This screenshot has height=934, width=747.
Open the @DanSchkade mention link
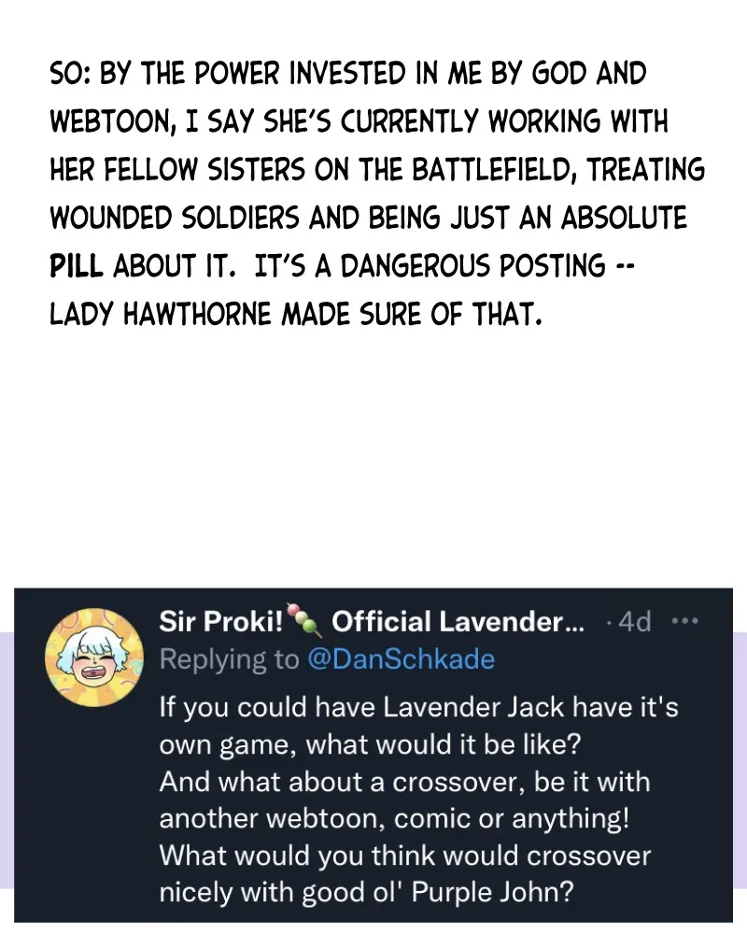pos(401,658)
